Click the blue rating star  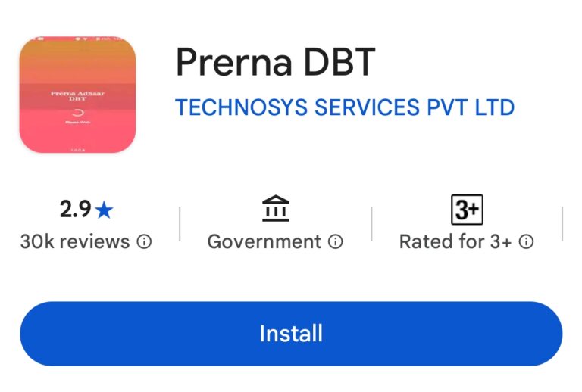pyautogui.click(x=104, y=210)
